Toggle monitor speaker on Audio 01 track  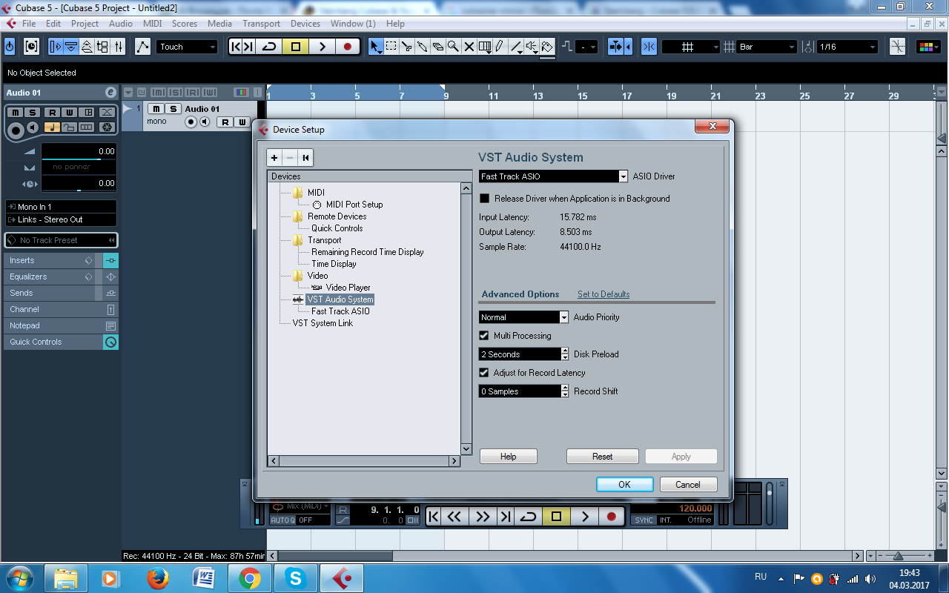204,122
